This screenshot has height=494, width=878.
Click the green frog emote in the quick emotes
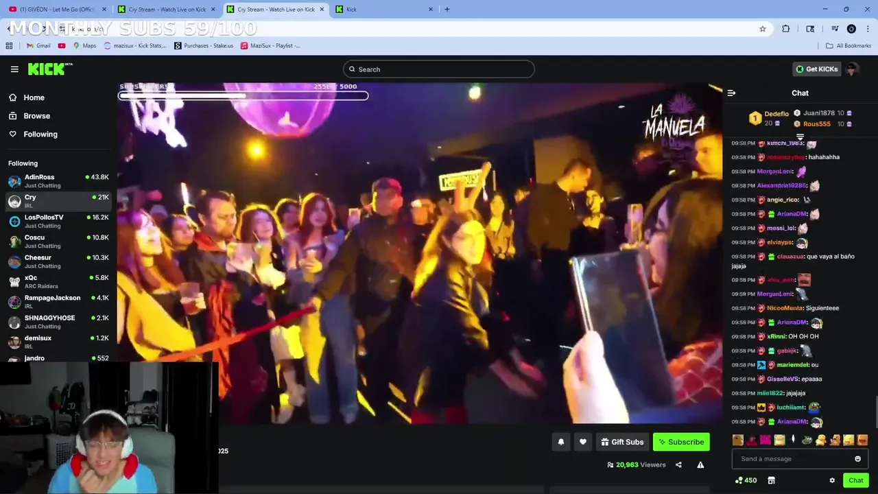pos(807,440)
